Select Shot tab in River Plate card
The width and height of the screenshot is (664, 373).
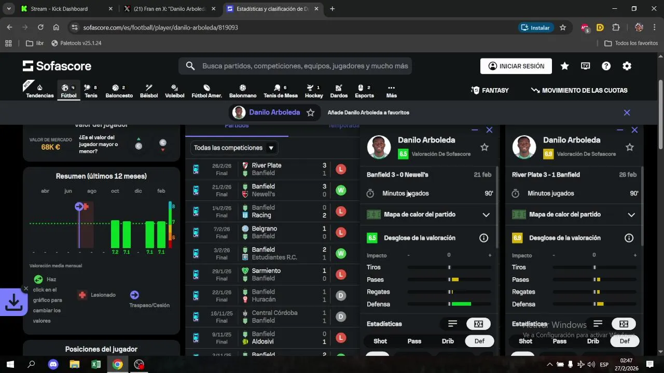525,341
